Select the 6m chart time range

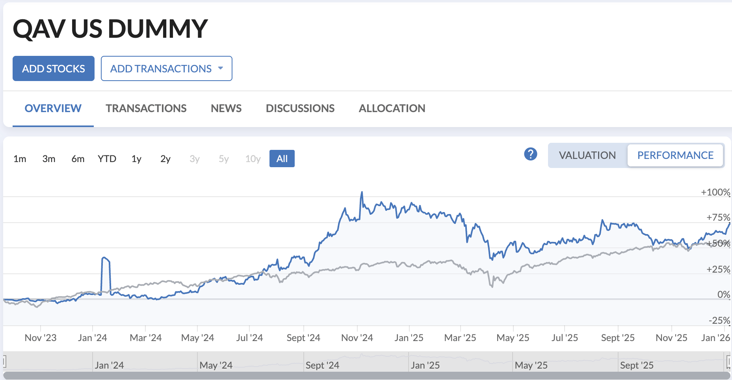click(x=78, y=159)
